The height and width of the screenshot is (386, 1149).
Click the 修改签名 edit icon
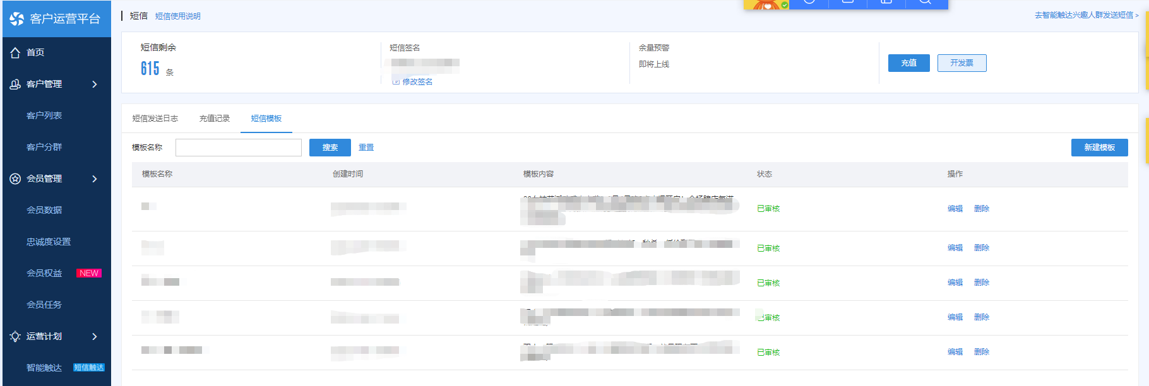pyautogui.click(x=396, y=82)
